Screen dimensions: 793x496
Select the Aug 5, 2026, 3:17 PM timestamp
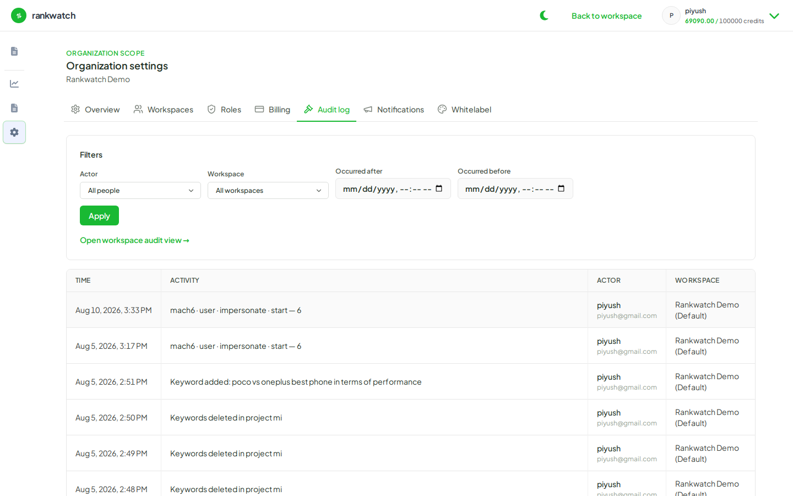111,346
